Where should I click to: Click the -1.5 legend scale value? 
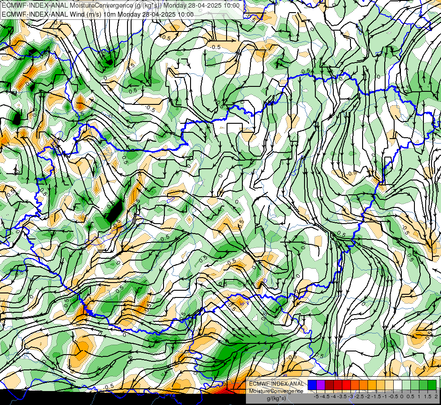point(376,396)
